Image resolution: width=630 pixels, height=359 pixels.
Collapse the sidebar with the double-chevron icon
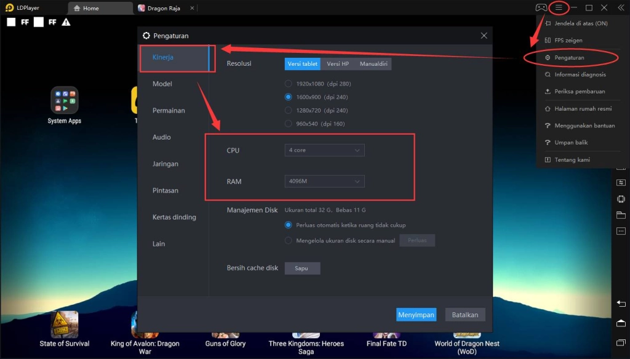pos(621,7)
